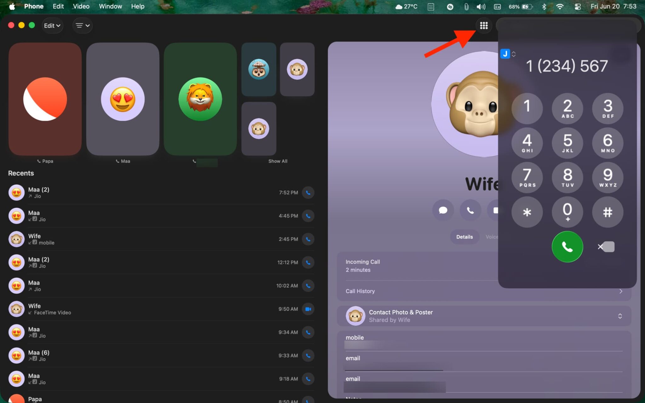This screenshot has height=403, width=645.
Task: Click FaceTime video icon for Wife at 9:50 AM
Action: (x=308, y=309)
